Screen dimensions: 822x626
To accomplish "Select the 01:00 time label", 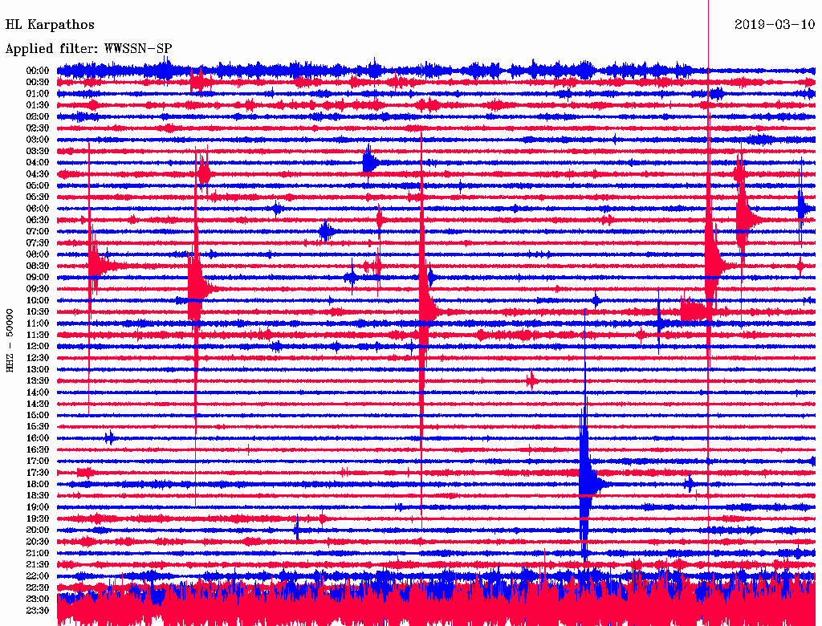I will pos(38,93).
